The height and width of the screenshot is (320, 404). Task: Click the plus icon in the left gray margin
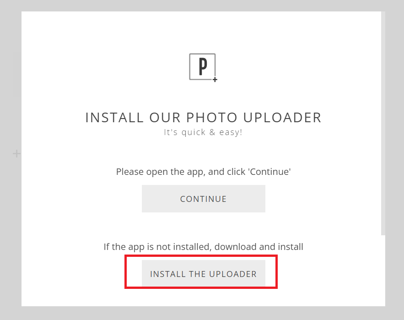(x=16, y=153)
